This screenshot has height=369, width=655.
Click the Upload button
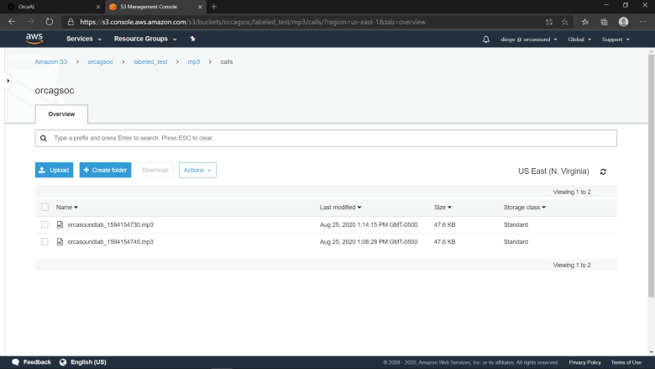click(54, 170)
